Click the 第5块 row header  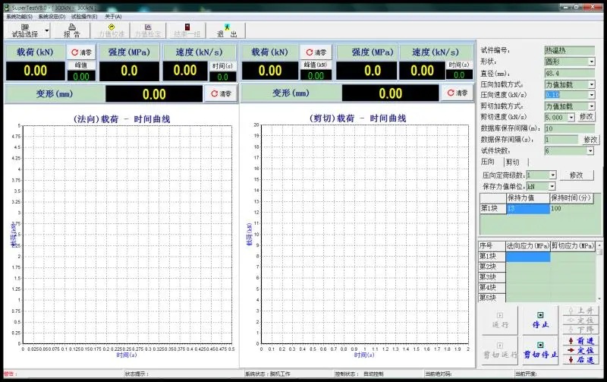492,298
